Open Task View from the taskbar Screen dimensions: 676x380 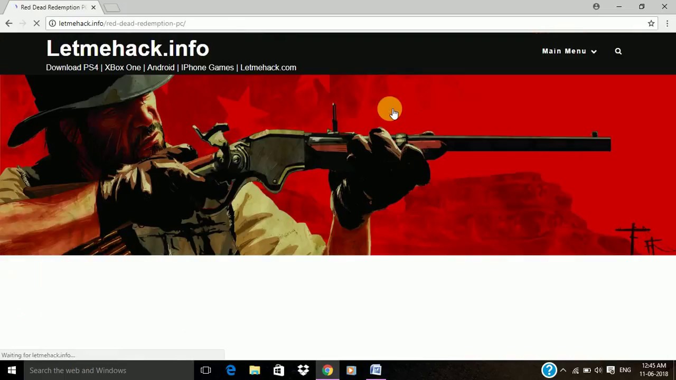click(206, 370)
